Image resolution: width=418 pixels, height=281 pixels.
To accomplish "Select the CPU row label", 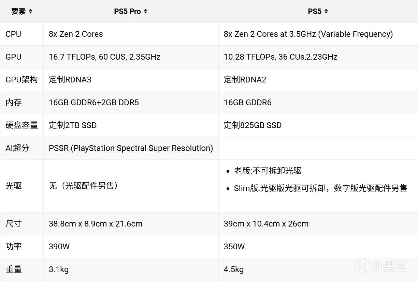I will coord(13,34).
